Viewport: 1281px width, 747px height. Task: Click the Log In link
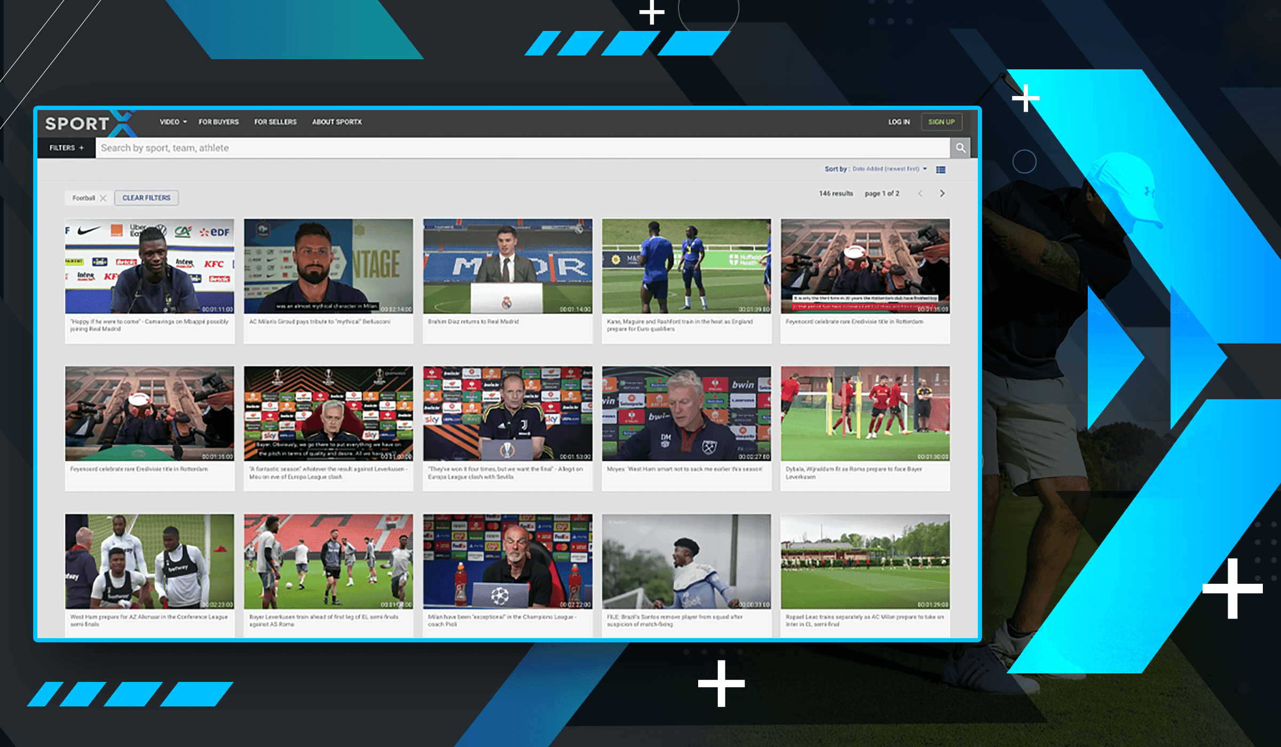pos(899,122)
